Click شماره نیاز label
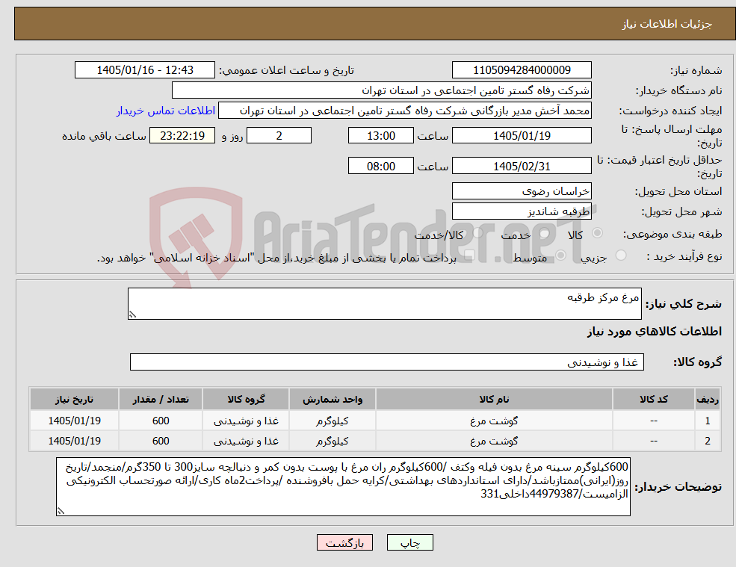This screenshot has width=736, height=567. click(696, 70)
